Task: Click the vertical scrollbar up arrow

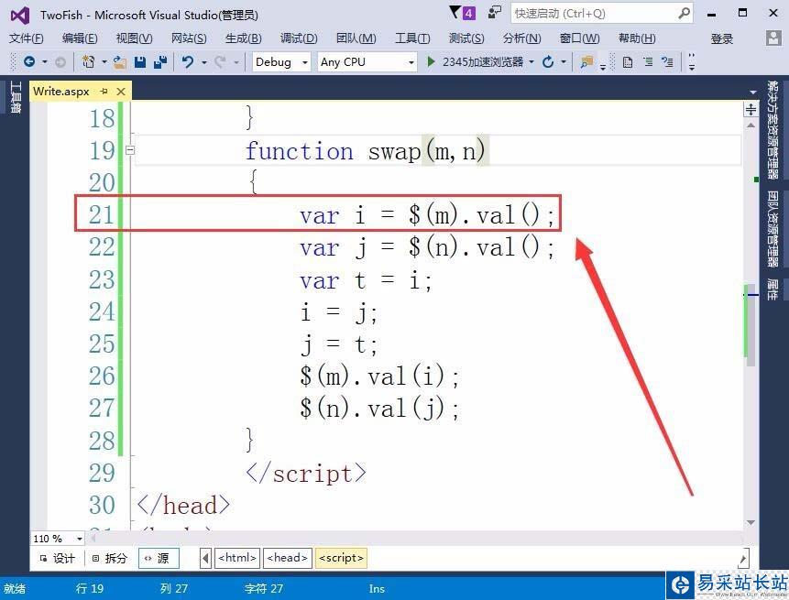Action: [751, 125]
